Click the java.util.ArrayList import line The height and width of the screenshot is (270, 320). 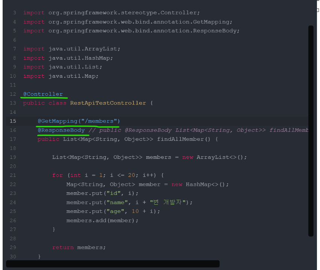point(71,49)
